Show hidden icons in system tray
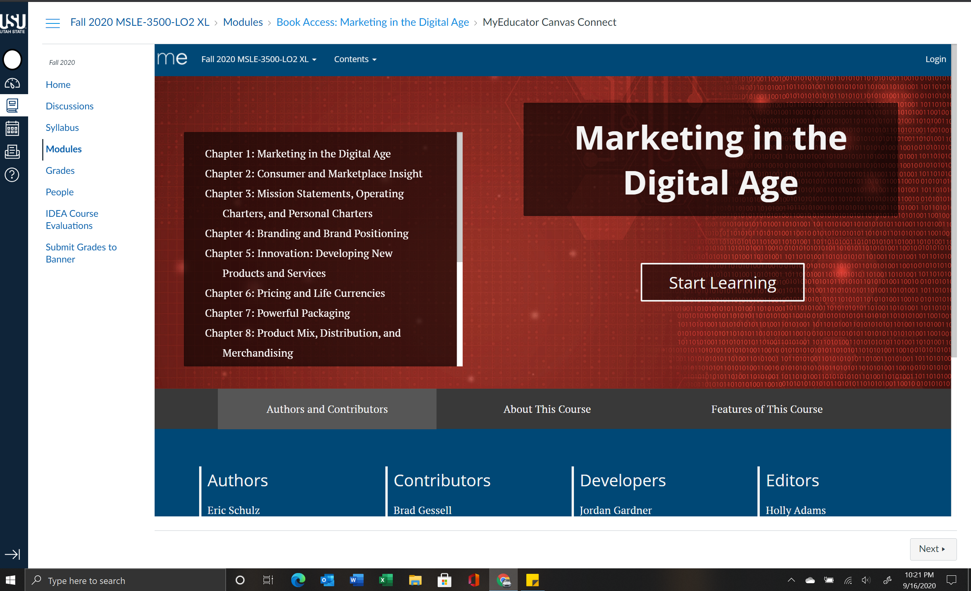Screen dimensions: 971x591 click(791, 580)
